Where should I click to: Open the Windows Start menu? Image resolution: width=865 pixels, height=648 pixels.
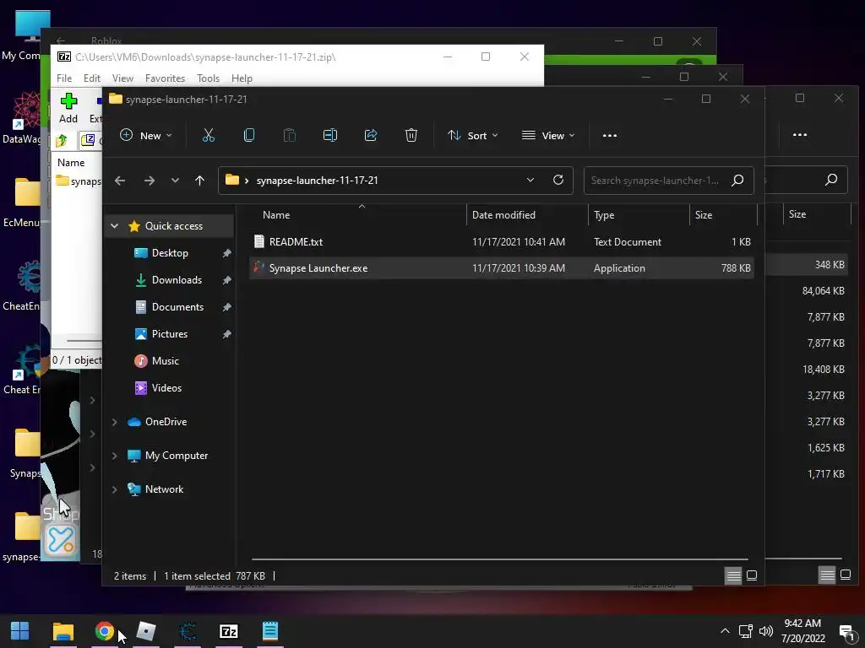[x=20, y=631]
